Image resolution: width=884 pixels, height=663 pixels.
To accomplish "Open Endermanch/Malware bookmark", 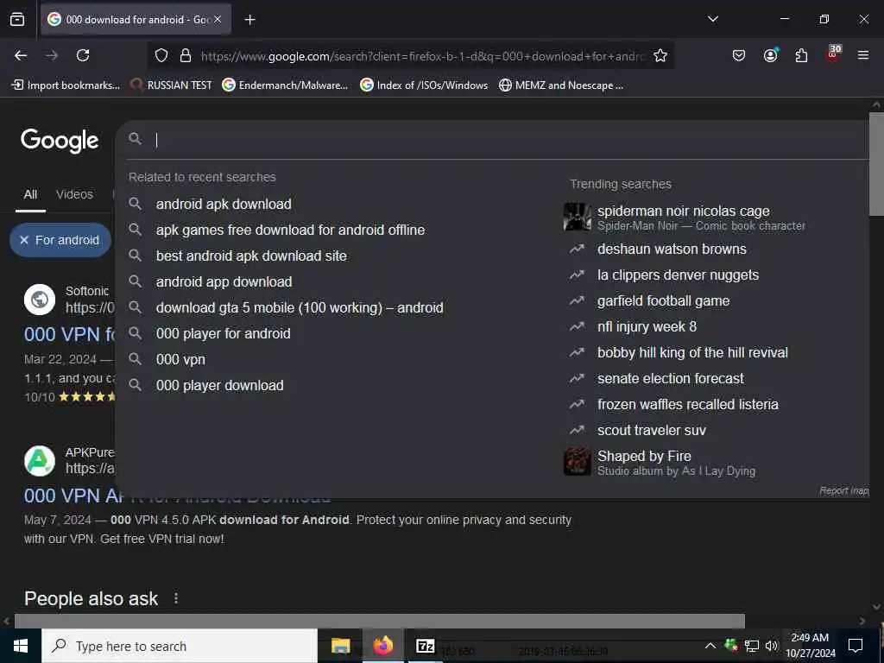I will pyautogui.click(x=285, y=85).
